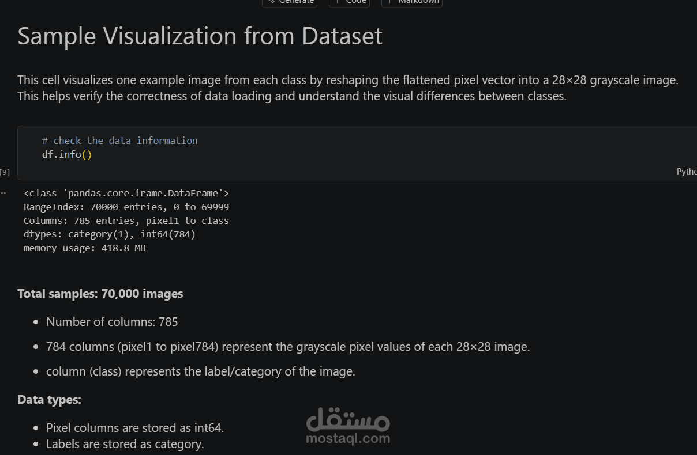
Task: Click the 'Number of columns: 785' bullet
Action: click(112, 322)
